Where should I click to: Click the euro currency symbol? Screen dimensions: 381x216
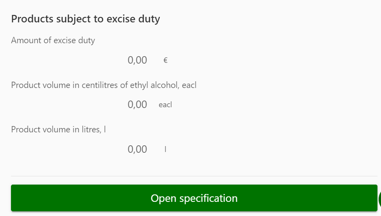165,60
